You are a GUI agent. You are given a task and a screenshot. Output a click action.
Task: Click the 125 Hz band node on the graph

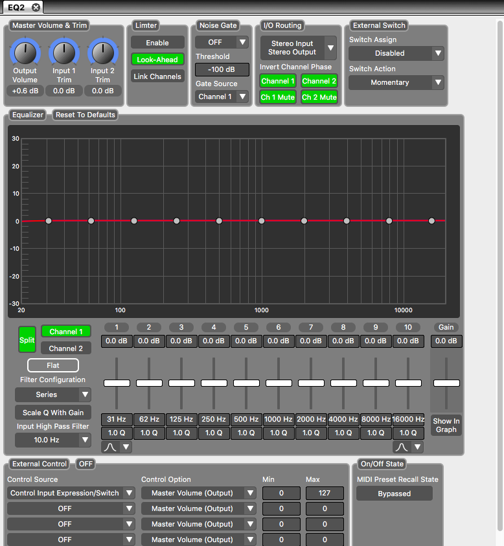click(133, 221)
